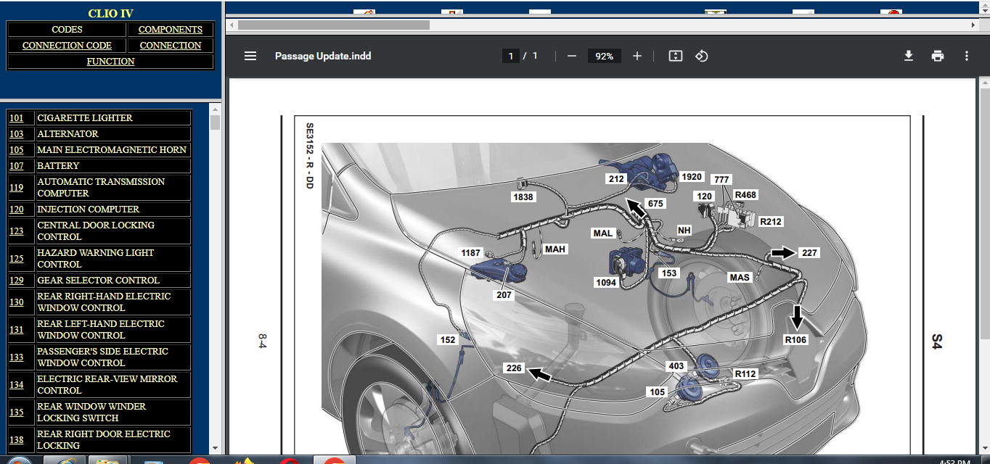
Task: Select the CIGARETTE LIGHTER row text
Action: coord(85,117)
